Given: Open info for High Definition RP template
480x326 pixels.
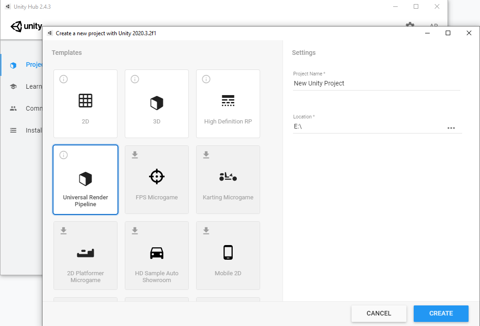Looking at the screenshot, I should (x=206, y=79).
